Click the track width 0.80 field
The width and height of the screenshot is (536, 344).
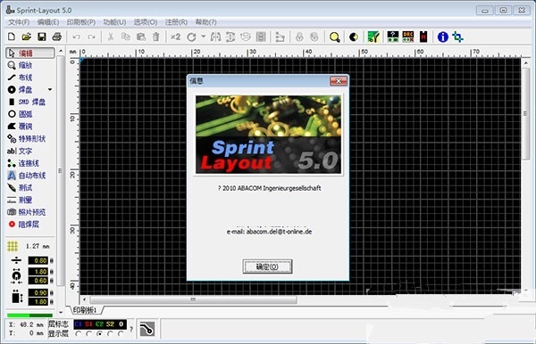pyautogui.click(x=38, y=261)
